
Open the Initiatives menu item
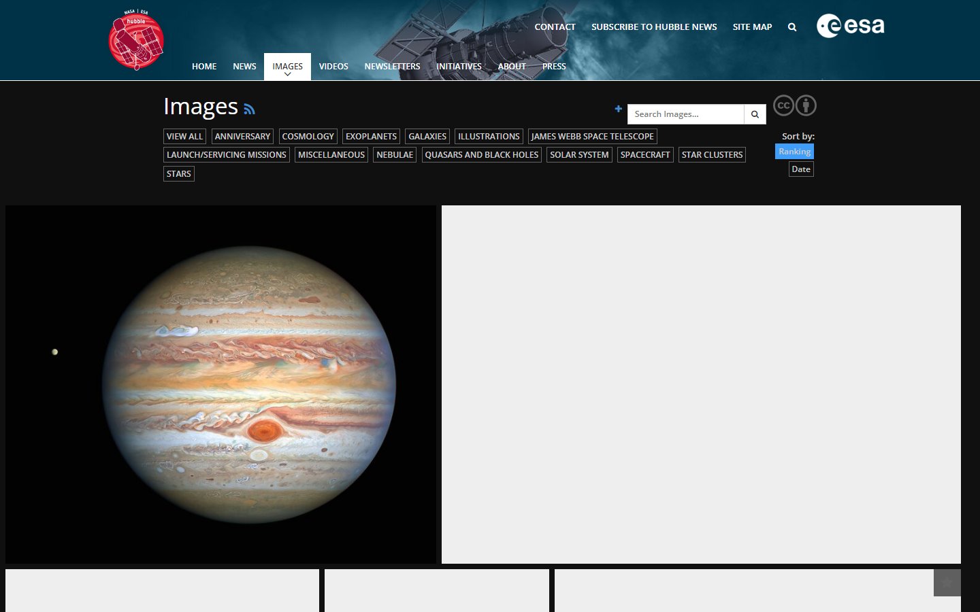click(459, 67)
